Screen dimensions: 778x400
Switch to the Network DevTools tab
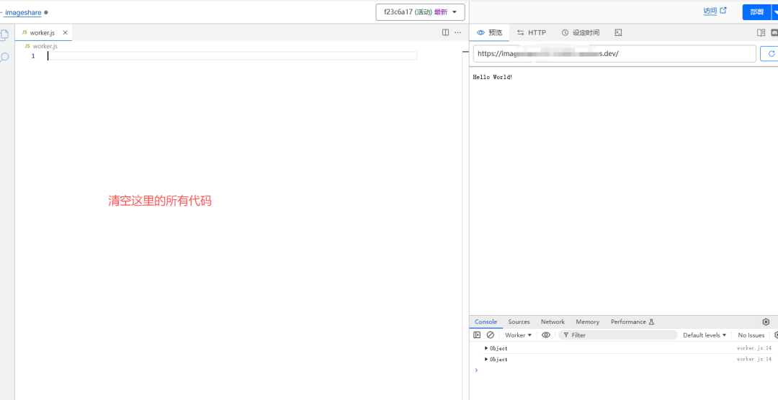553,322
